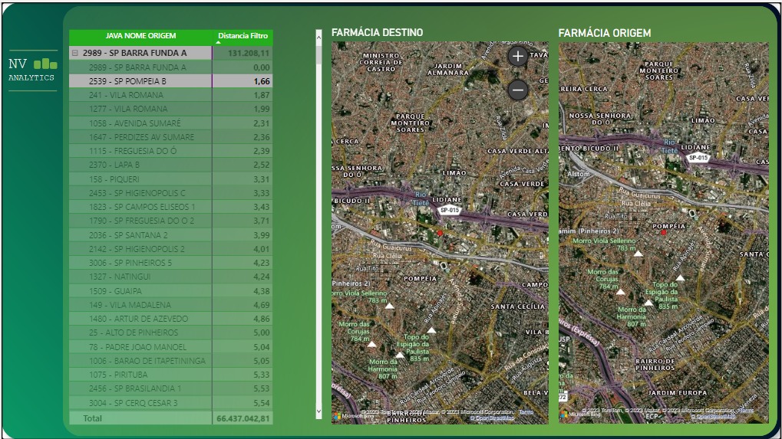
Task: Select row 149 - VILA MADALENA
Action: pyautogui.click(x=171, y=305)
